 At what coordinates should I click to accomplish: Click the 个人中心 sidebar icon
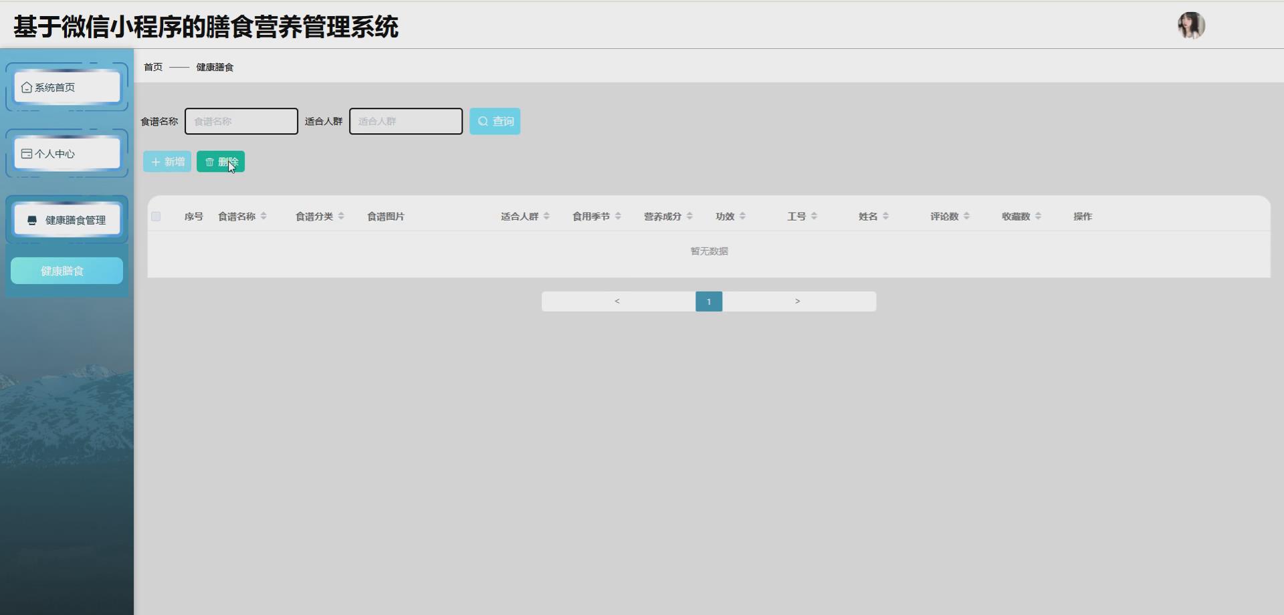coord(26,153)
